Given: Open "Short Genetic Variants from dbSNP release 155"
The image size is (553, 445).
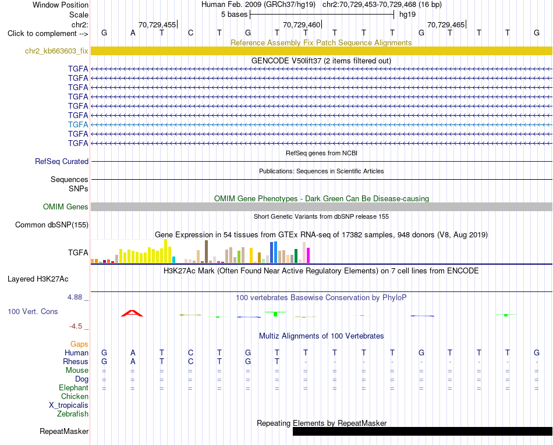Looking at the screenshot, I should coord(321,217).
